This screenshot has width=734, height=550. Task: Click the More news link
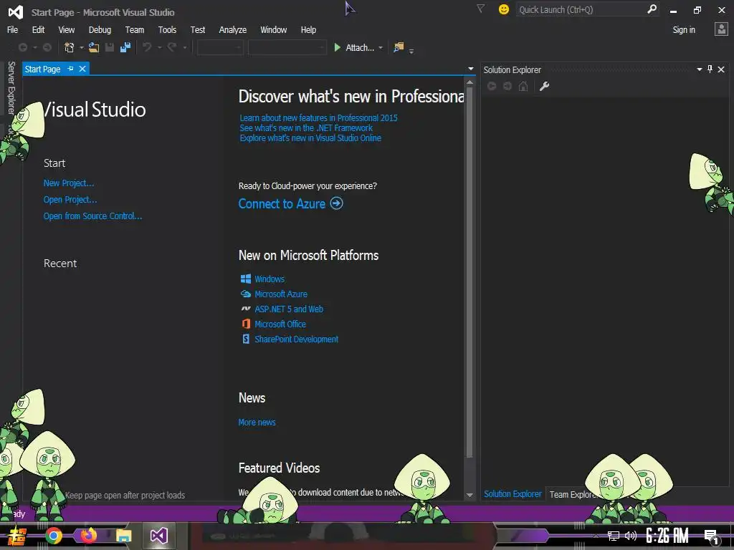point(257,422)
